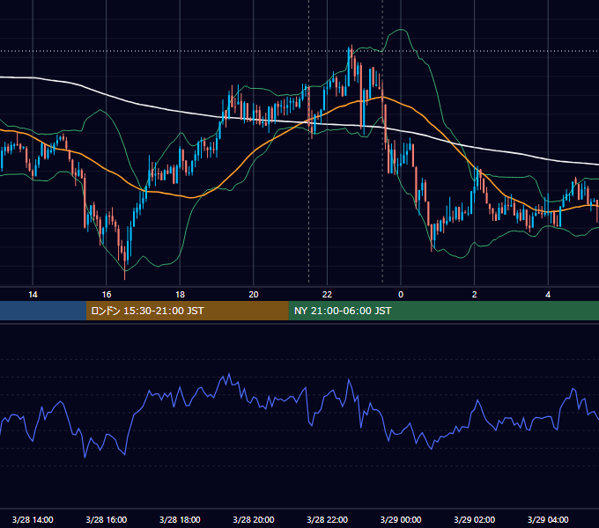Click the 3/29 02:00 date label
This screenshot has width=599, height=528.
[475, 519]
